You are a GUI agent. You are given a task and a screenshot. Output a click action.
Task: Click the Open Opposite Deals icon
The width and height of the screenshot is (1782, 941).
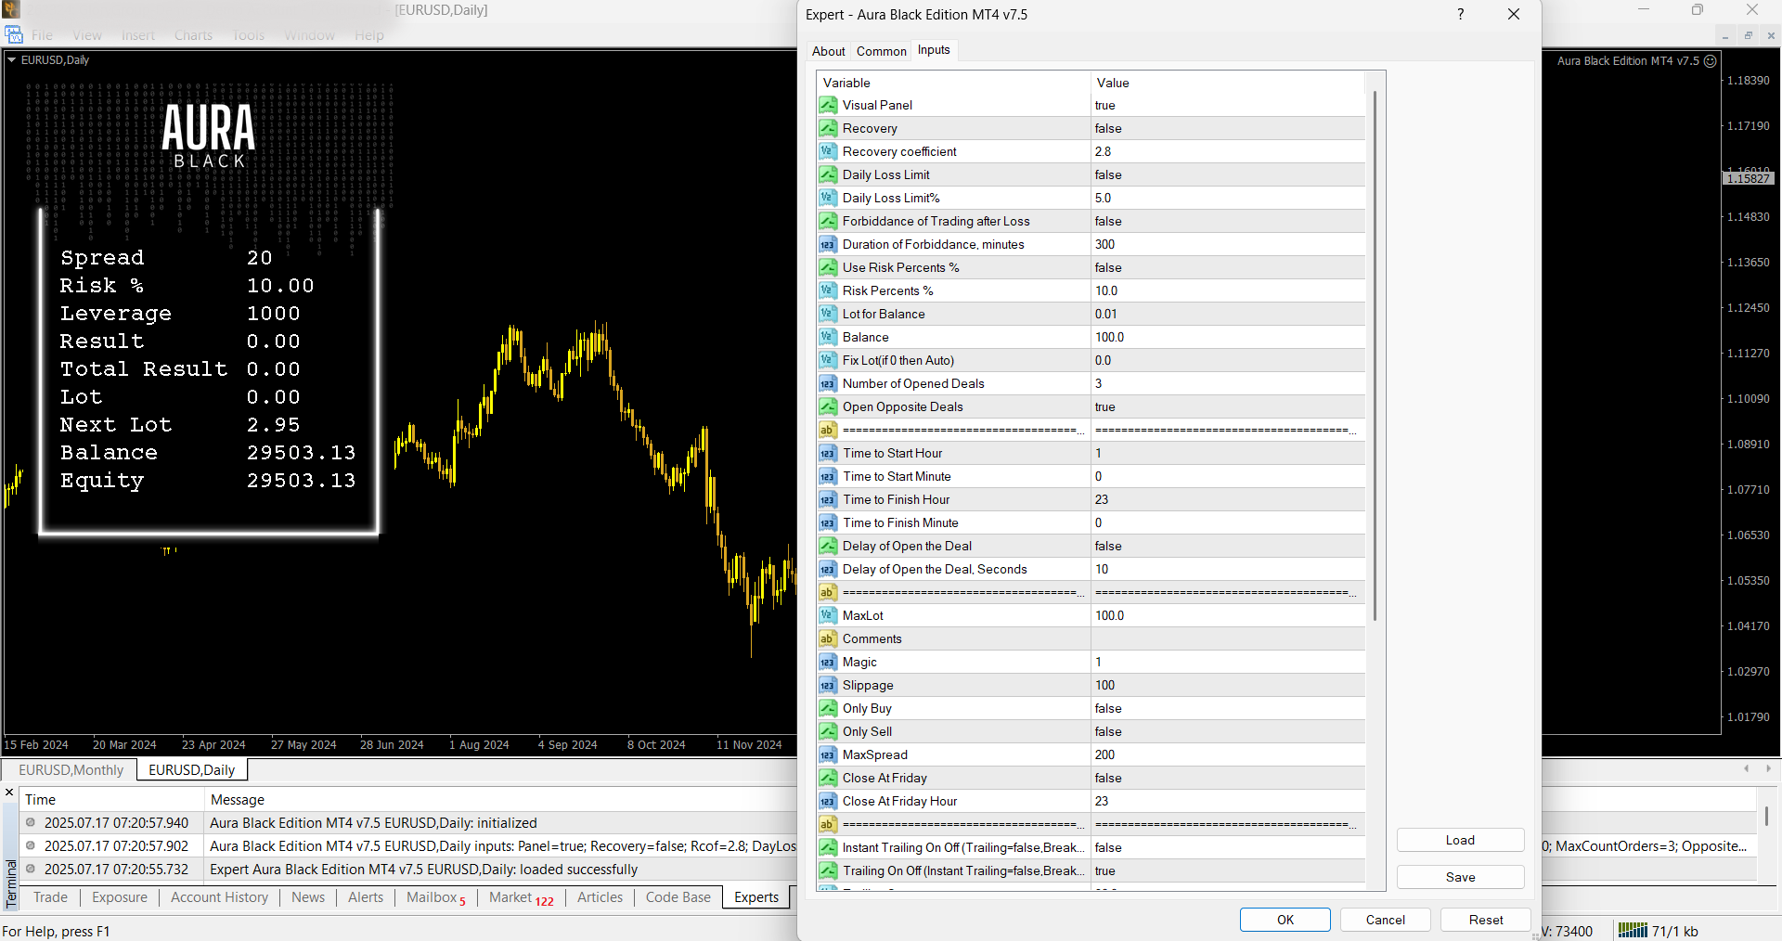(x=828, y=406)
